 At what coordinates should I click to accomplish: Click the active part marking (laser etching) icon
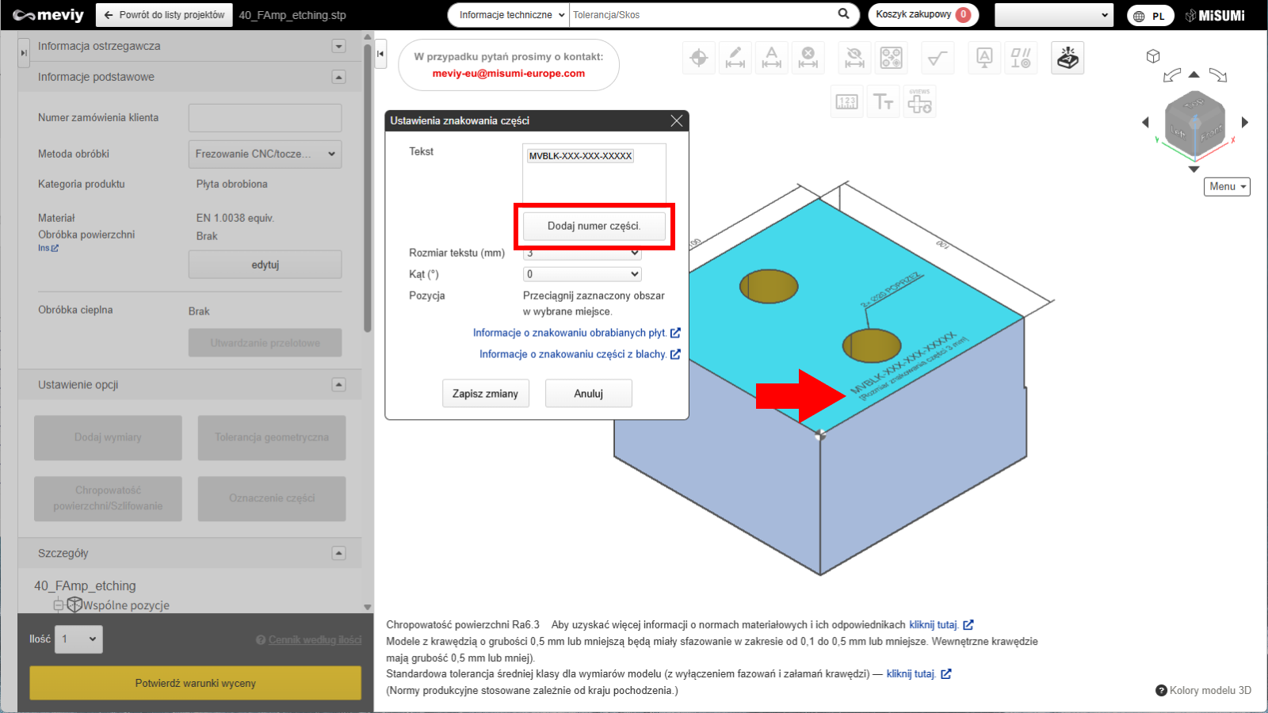tap(1067, 58)
